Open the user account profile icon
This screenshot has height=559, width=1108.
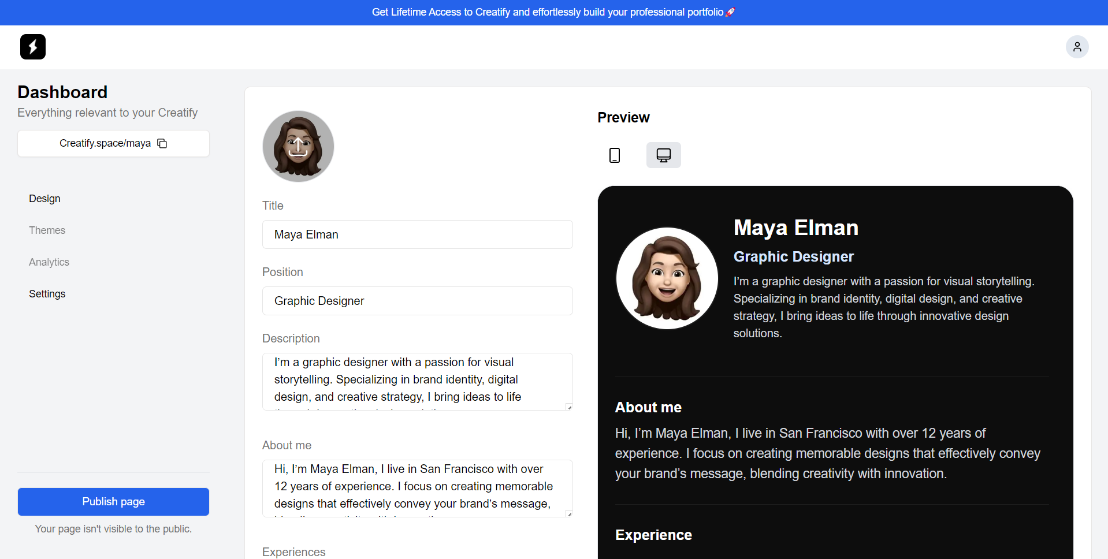(1077, 47)
